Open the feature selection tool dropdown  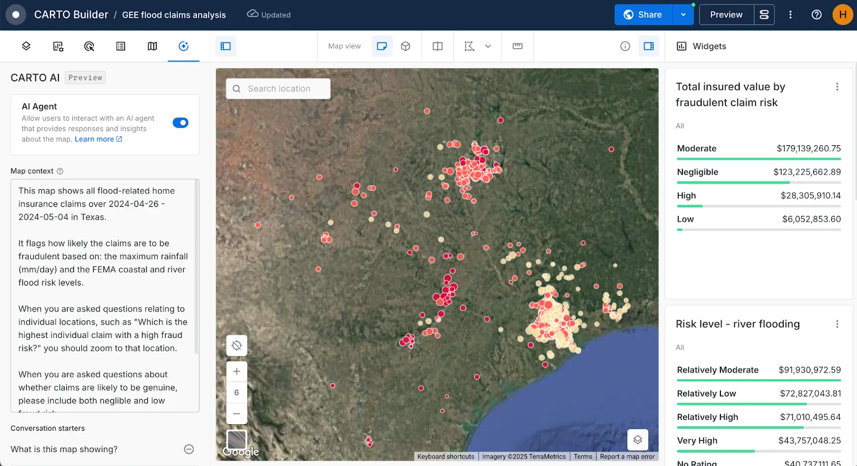[x=488, y=46]
